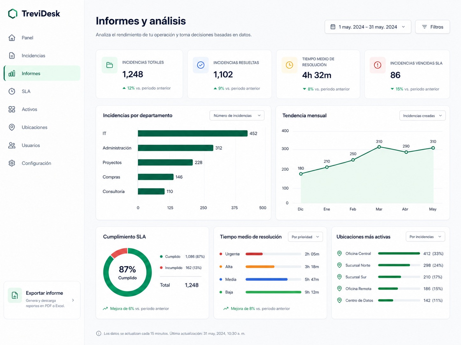Screen dimensions: 461x345
Task: Click the Activos grid icon in sidebar
Action: pos(12,109)
